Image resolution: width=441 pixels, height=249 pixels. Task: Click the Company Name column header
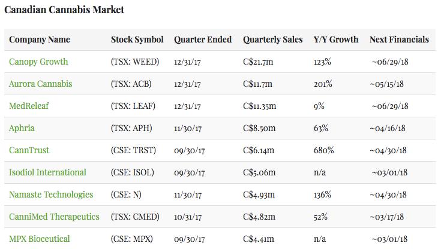coord(40,40)
